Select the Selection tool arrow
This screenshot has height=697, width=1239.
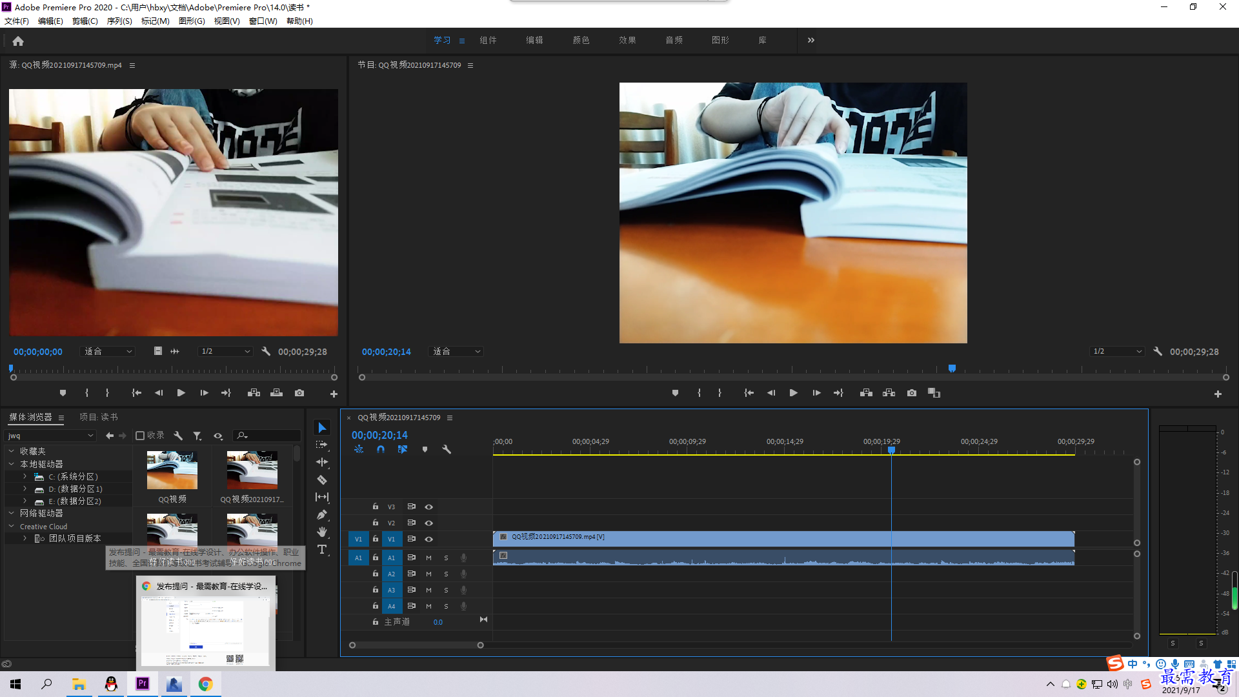322,428
